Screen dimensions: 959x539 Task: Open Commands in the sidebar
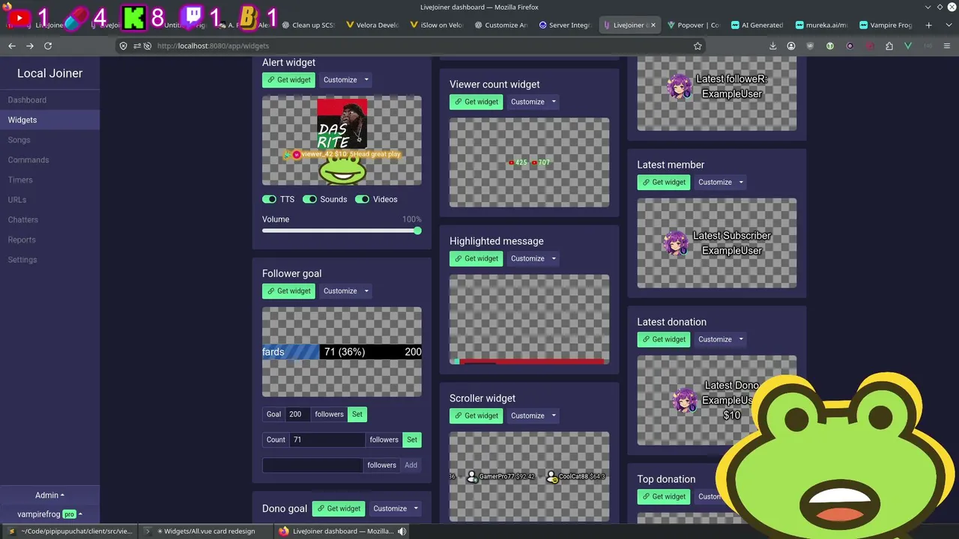[49, 159]
